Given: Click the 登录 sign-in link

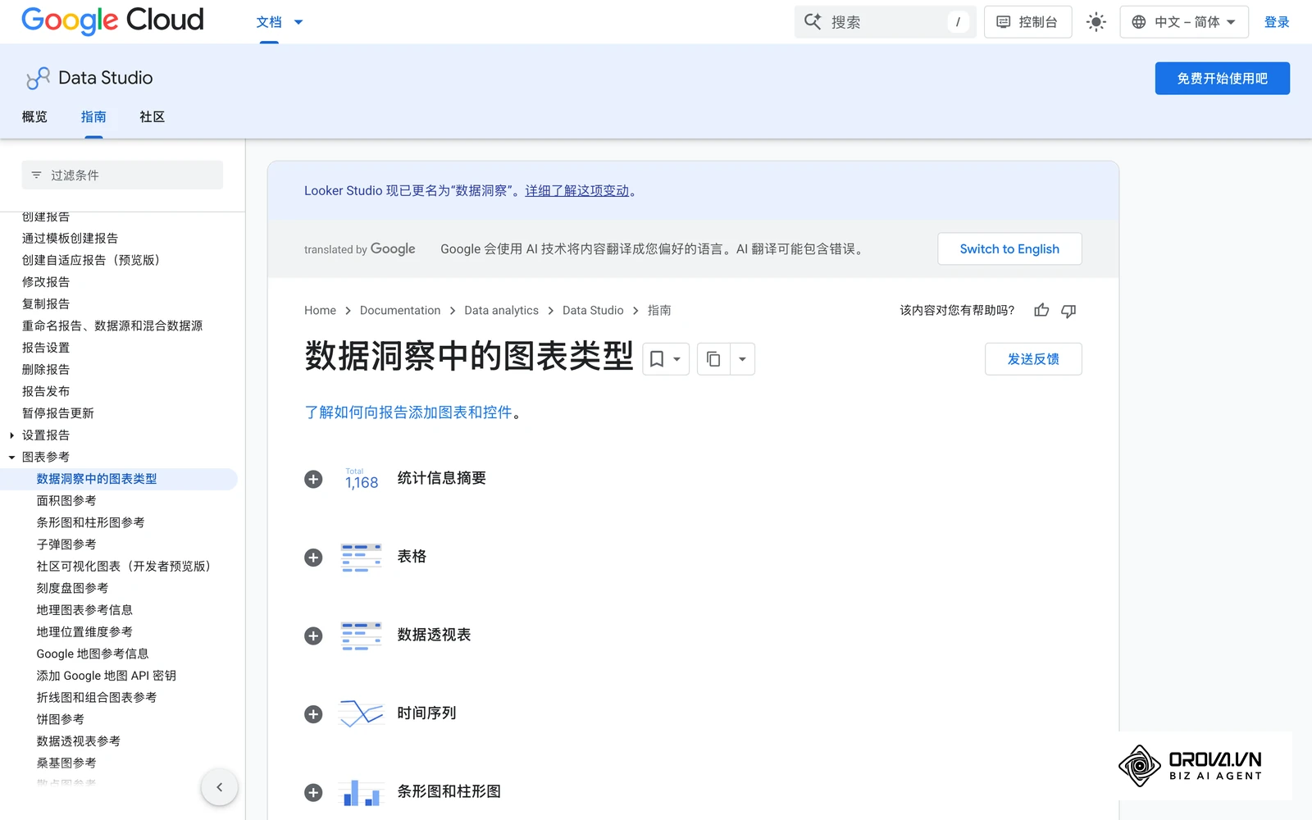Looking at the screenshot, I should click(1277, 22).
